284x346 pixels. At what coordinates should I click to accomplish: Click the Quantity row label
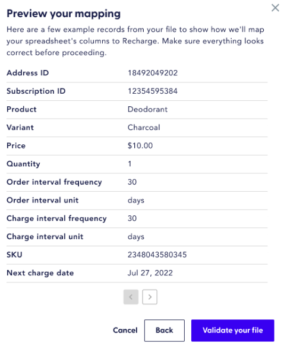[x=23, y=164]
